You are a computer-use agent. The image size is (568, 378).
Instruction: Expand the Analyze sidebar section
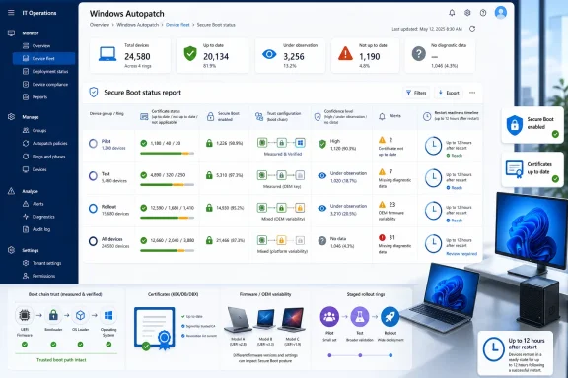[x=30, y=191]
